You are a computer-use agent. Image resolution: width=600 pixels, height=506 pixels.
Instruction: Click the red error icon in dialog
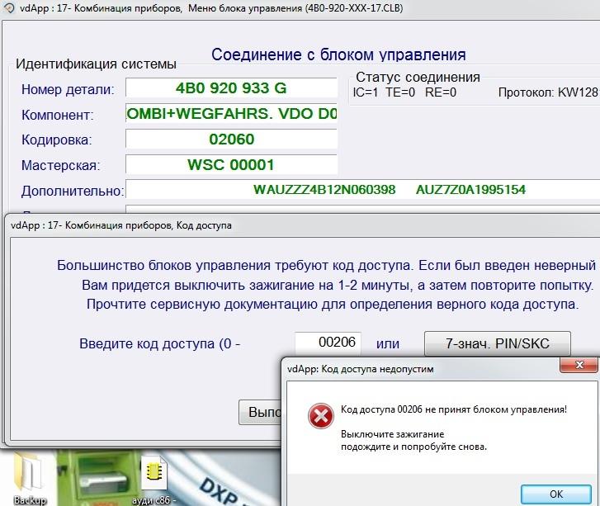321,416
